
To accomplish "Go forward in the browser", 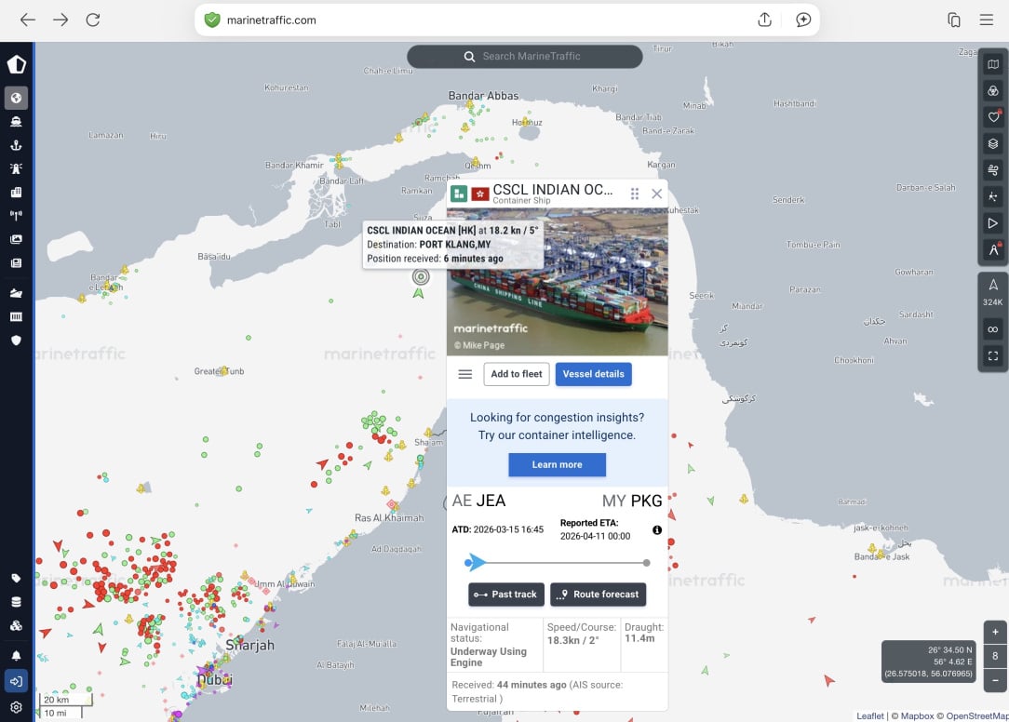I will tap(61, 20).
